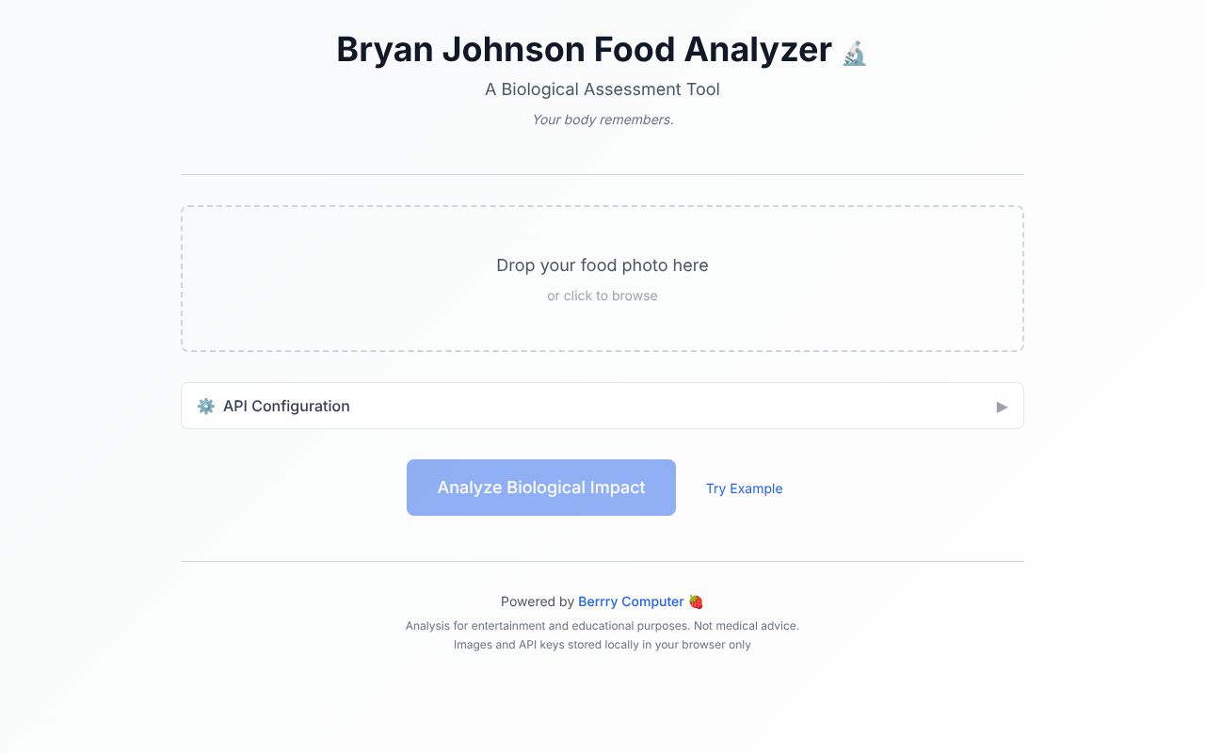Click the disclaimer text about medical advice
Screen dimensions: 1205x753
602,625
